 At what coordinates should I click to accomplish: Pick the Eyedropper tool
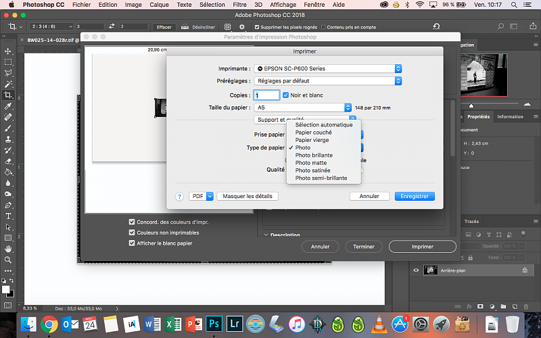[x=8, y=106]
